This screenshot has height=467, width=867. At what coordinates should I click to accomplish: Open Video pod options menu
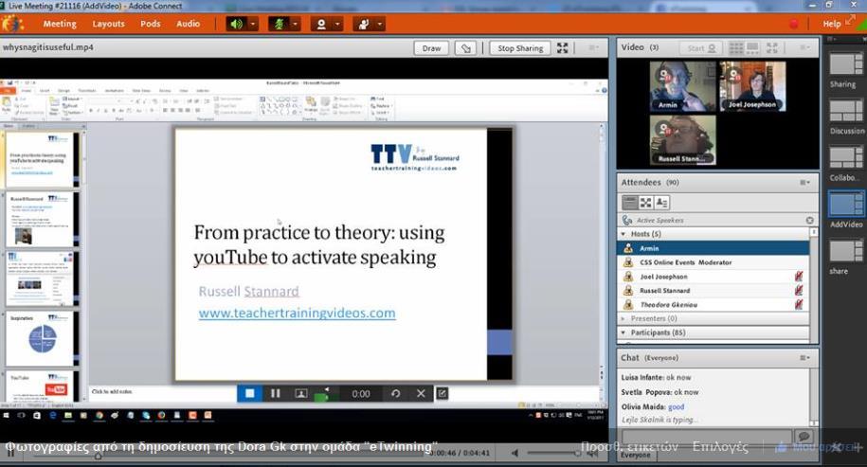point(805,48)
